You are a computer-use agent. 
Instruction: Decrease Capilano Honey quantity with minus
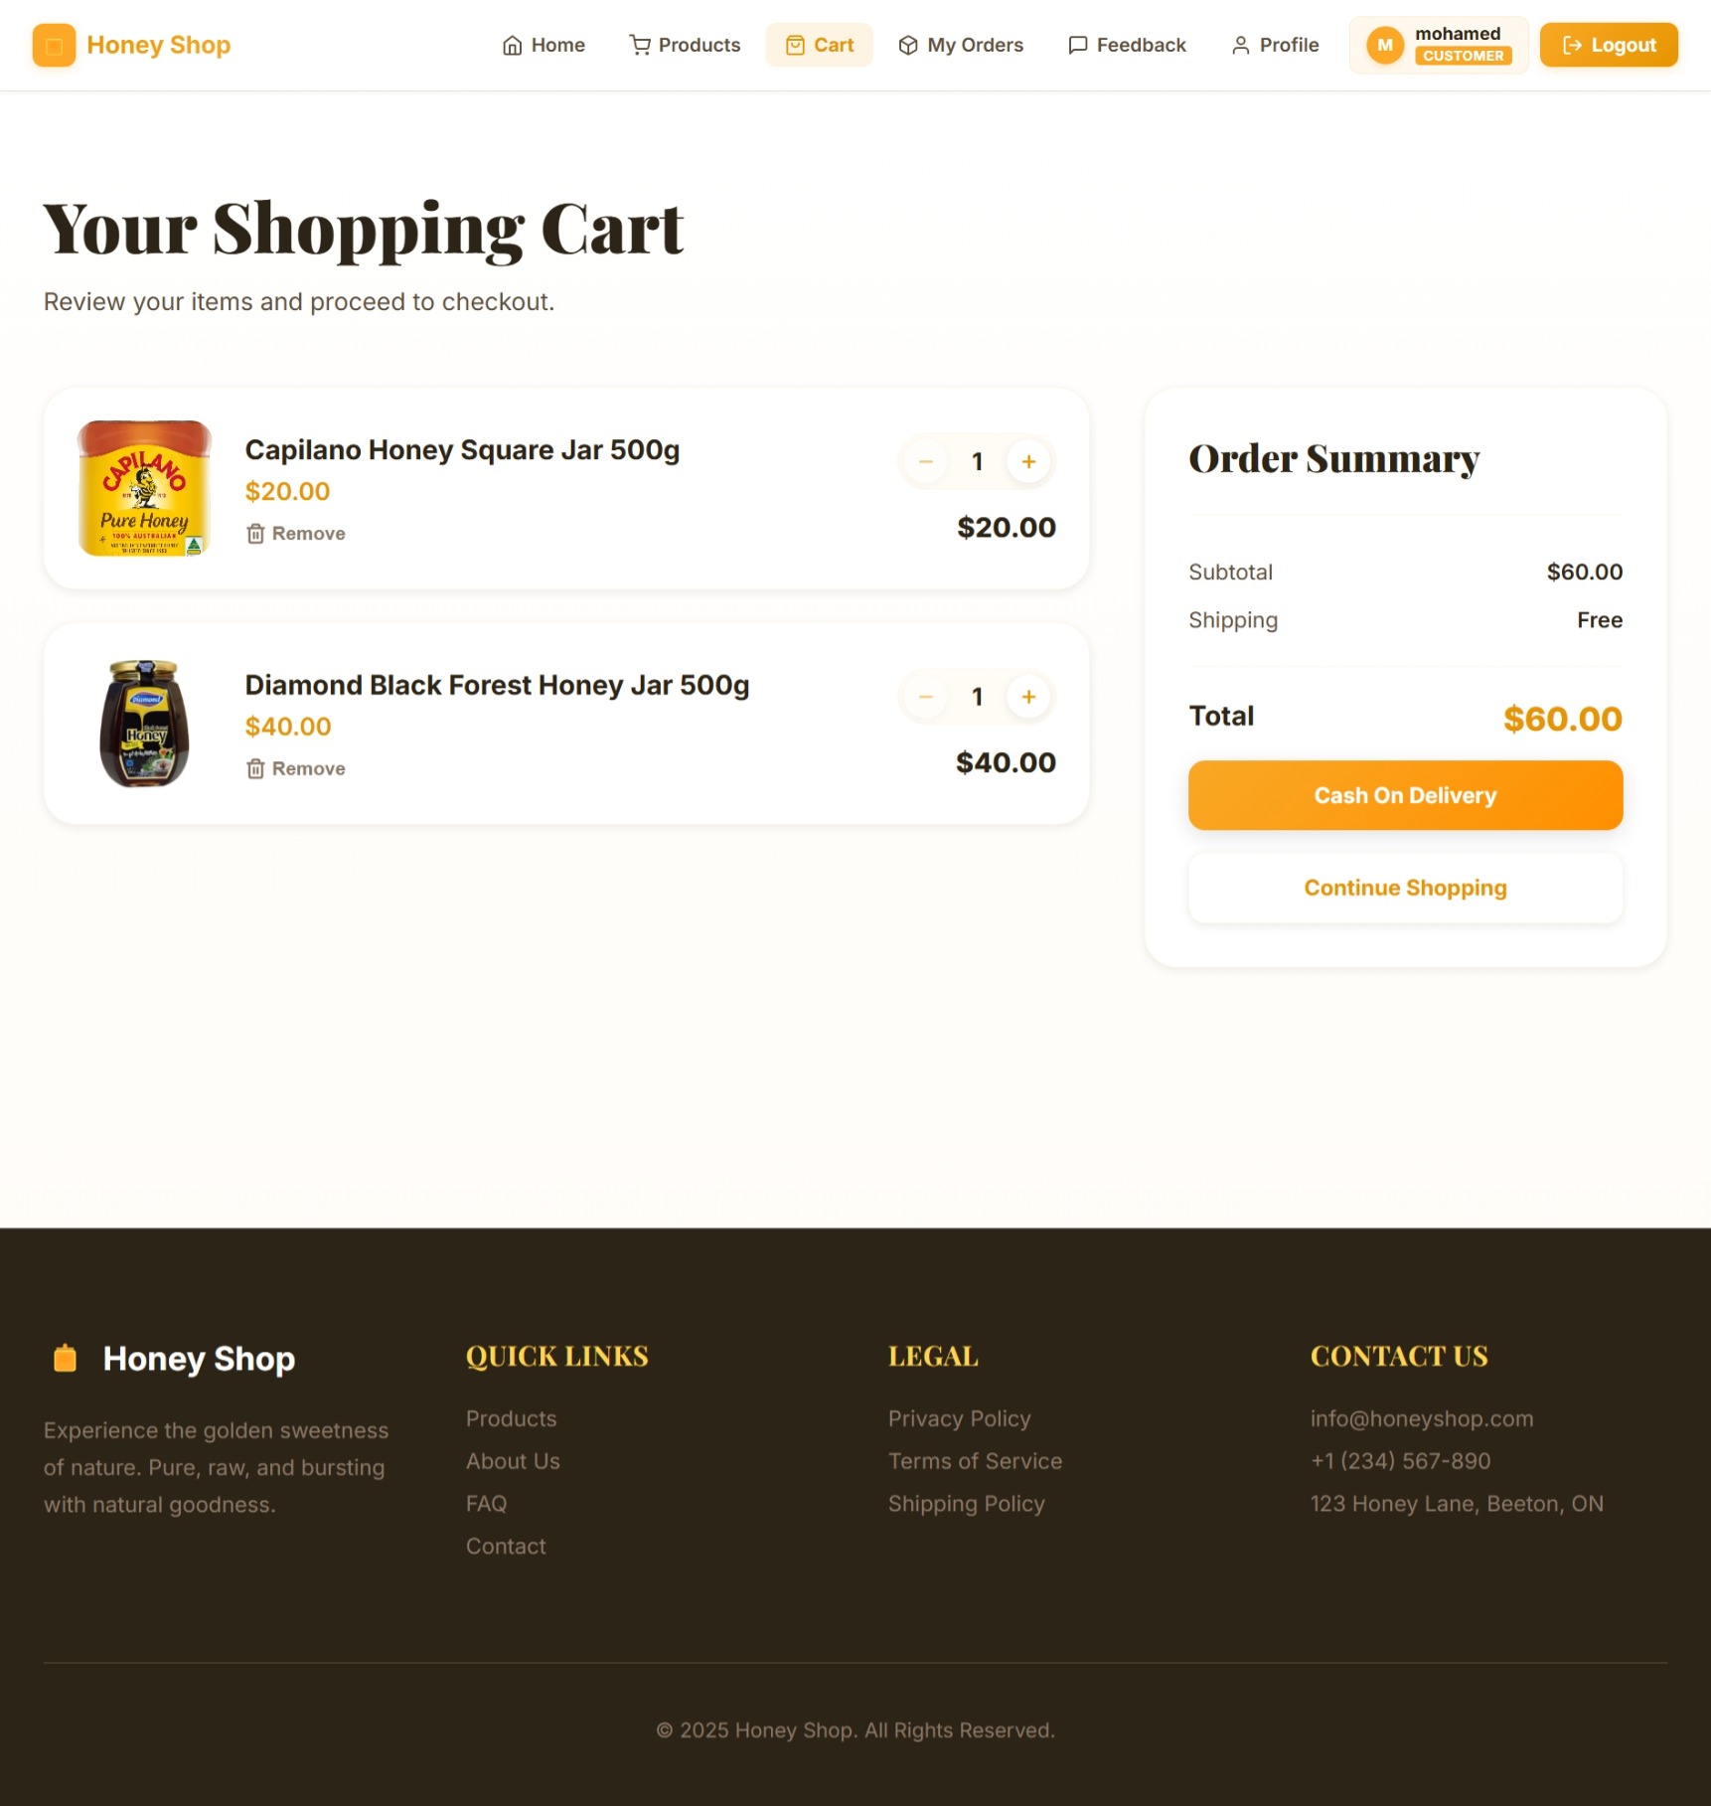point(925,462)
